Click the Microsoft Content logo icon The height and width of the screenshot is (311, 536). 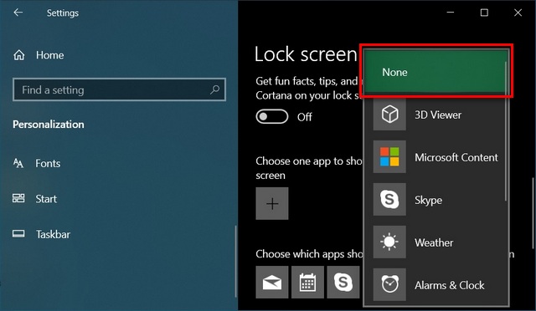pos(389,156)
